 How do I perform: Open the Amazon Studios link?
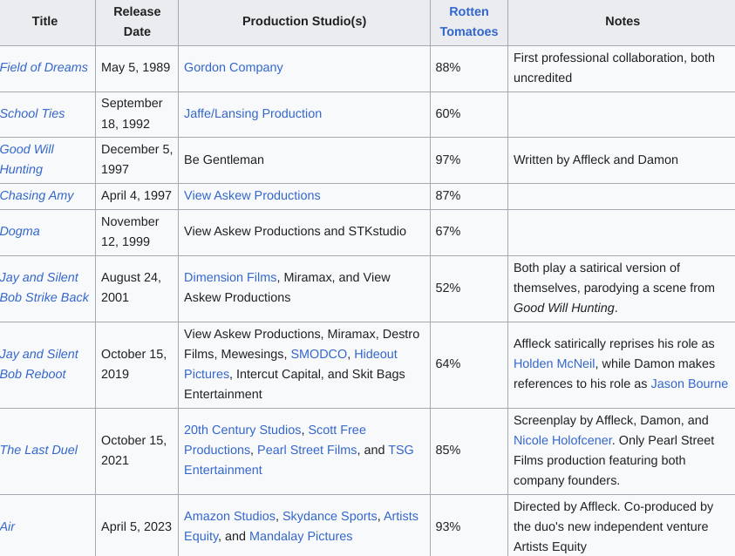tap(230, 516)
